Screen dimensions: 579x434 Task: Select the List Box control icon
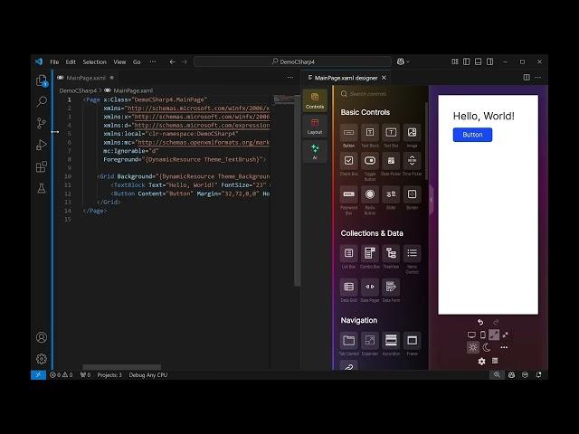tap(348, 253)
